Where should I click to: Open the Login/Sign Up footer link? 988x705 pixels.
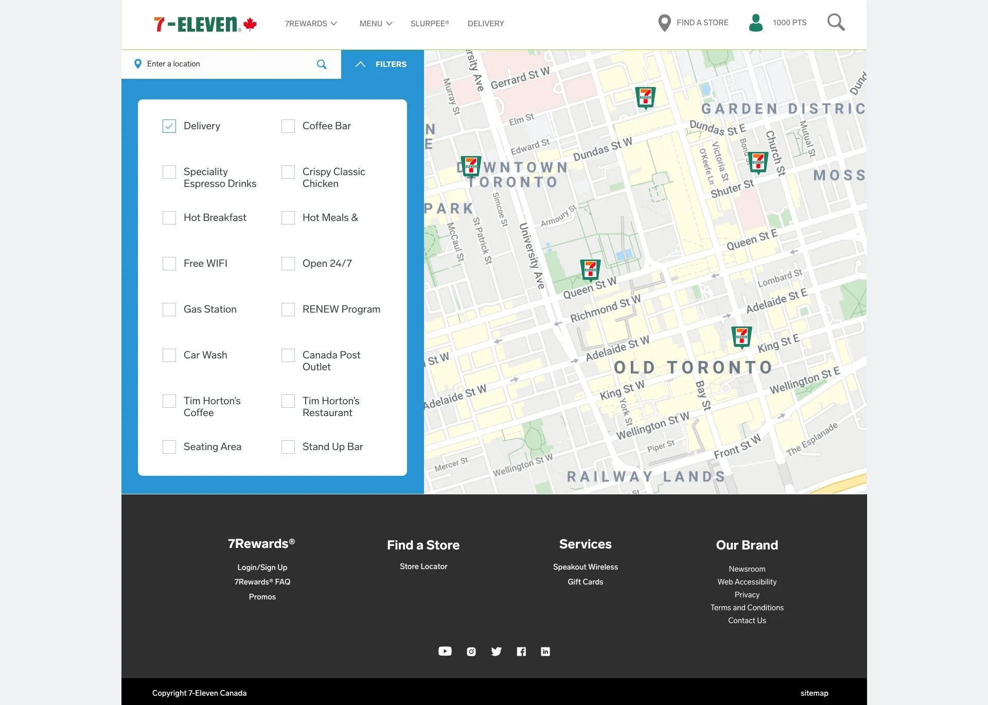262,568
